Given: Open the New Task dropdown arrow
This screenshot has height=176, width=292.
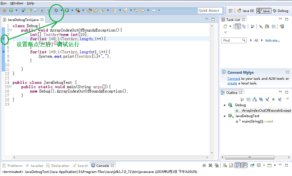Looking at the screenshot, I should click(x=230, y=26).
